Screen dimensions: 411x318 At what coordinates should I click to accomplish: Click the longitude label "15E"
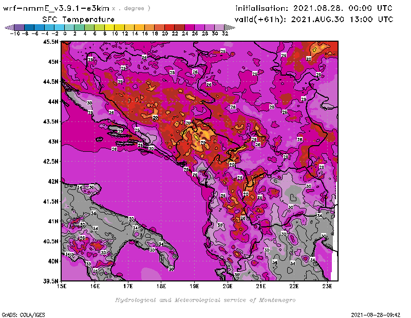(62, 286)
